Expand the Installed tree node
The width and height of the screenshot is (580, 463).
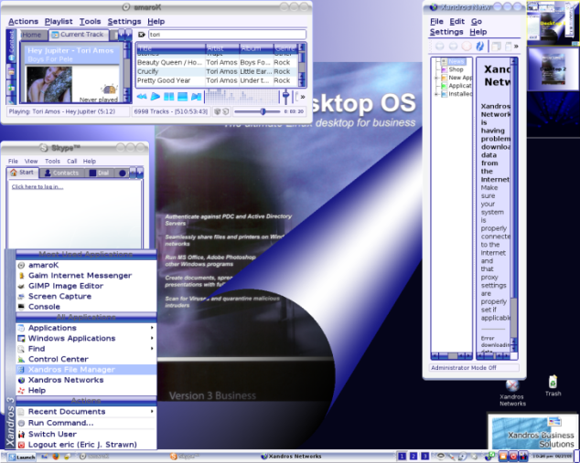(x=436, y=94)
